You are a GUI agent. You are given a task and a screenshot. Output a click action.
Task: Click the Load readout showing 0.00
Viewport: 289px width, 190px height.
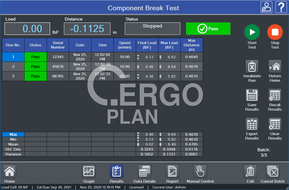coord(27,29)
